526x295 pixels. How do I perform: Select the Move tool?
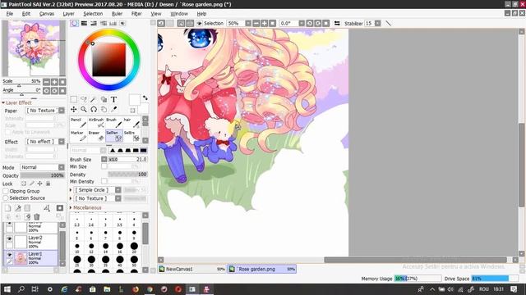[x=73, y=109]
